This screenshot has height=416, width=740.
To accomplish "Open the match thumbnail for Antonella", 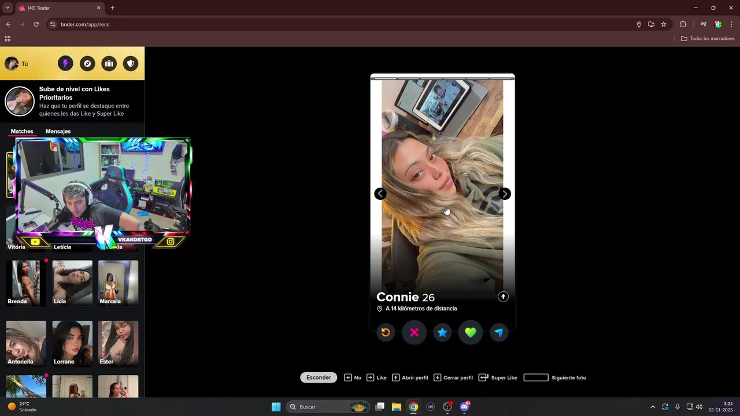I will tap(26, 343).
